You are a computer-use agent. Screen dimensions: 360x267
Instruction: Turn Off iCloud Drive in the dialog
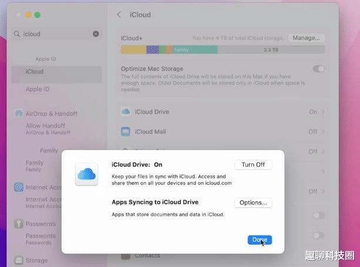click(x=253, y=165)
